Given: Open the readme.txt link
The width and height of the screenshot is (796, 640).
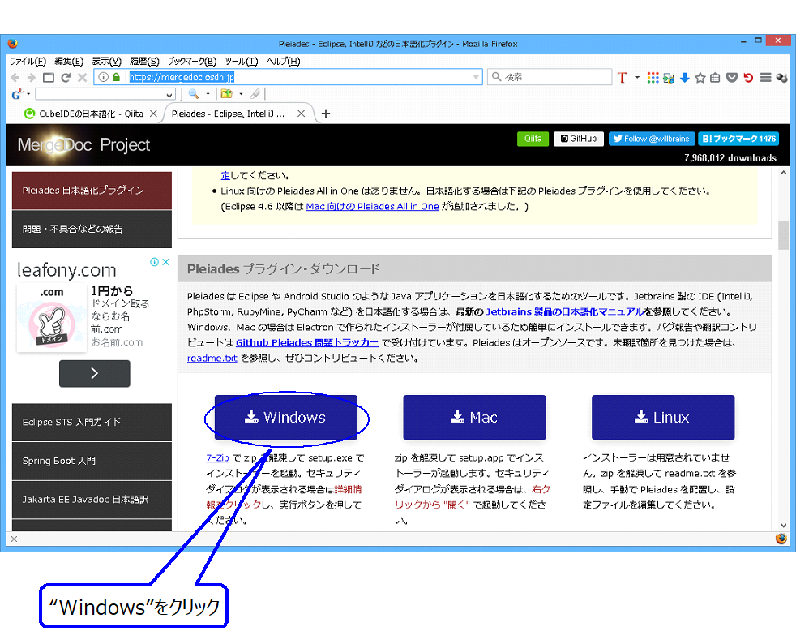Looking at the screenshot, I should (x=212, y=358).
